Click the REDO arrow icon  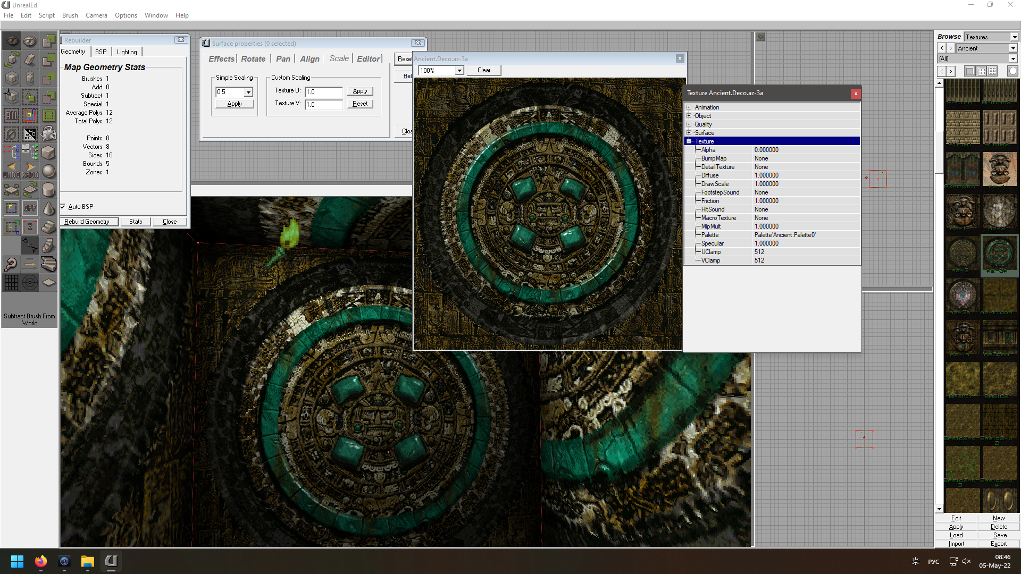(x=30, y=170)
